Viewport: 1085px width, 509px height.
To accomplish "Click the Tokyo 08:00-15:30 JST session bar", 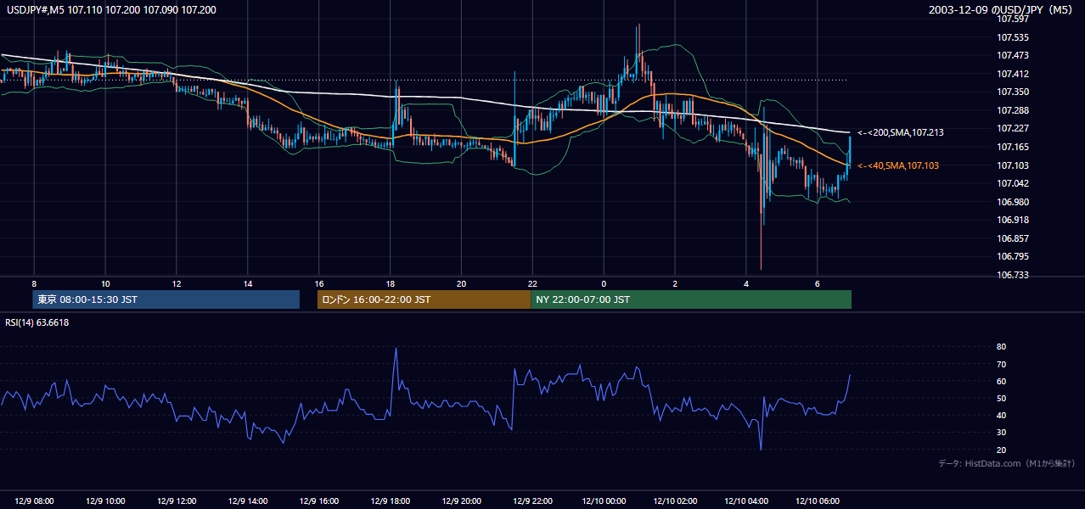I will [166, 299].
